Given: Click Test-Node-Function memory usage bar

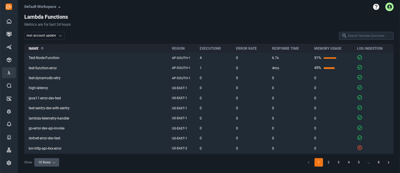Looking at the screenshot, I should click(x=330, y=58).
